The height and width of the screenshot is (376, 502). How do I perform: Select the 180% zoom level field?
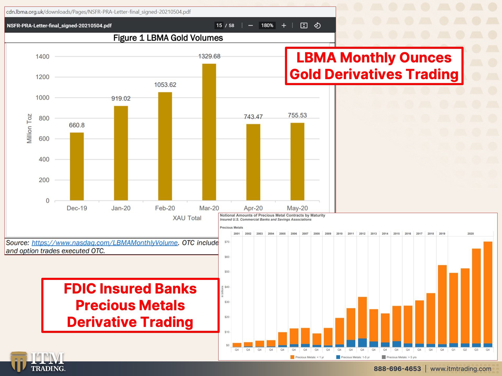click(x=267, y=25)
